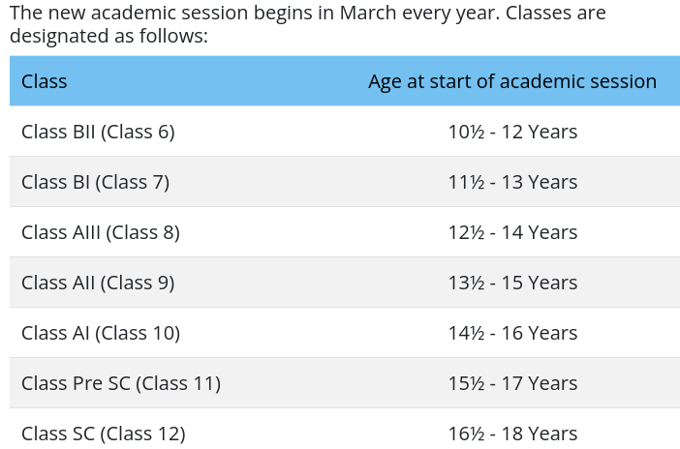Select the "Class BI (Class 7)" cell

(x=95, y=182)
